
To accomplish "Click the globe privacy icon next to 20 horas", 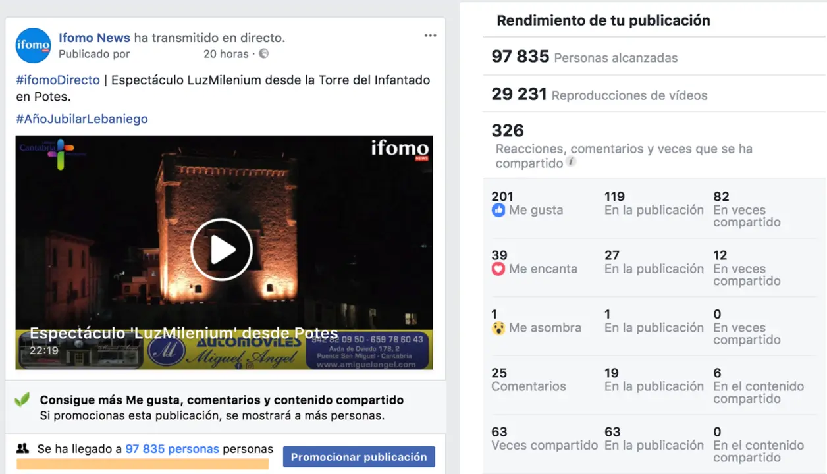I will [x=263, y=54].
